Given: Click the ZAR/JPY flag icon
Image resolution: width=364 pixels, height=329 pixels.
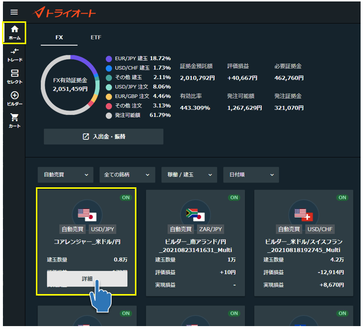Looking at the screenshot, I should coord(196,214).
